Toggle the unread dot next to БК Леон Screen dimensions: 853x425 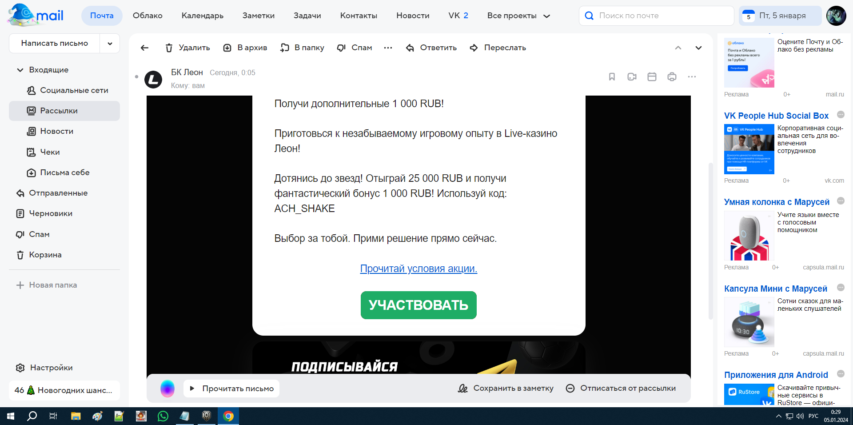tap(136, 77)
